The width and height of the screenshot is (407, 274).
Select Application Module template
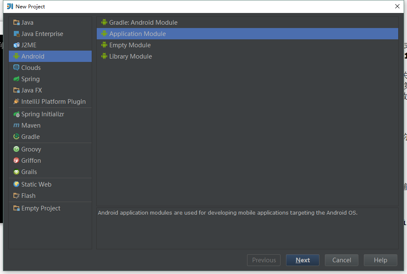247,34
